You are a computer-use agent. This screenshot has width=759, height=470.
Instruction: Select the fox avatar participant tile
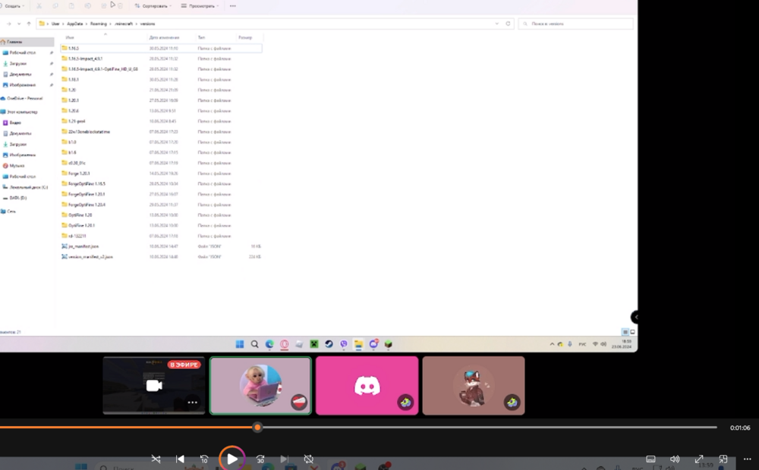click(474, 385)
